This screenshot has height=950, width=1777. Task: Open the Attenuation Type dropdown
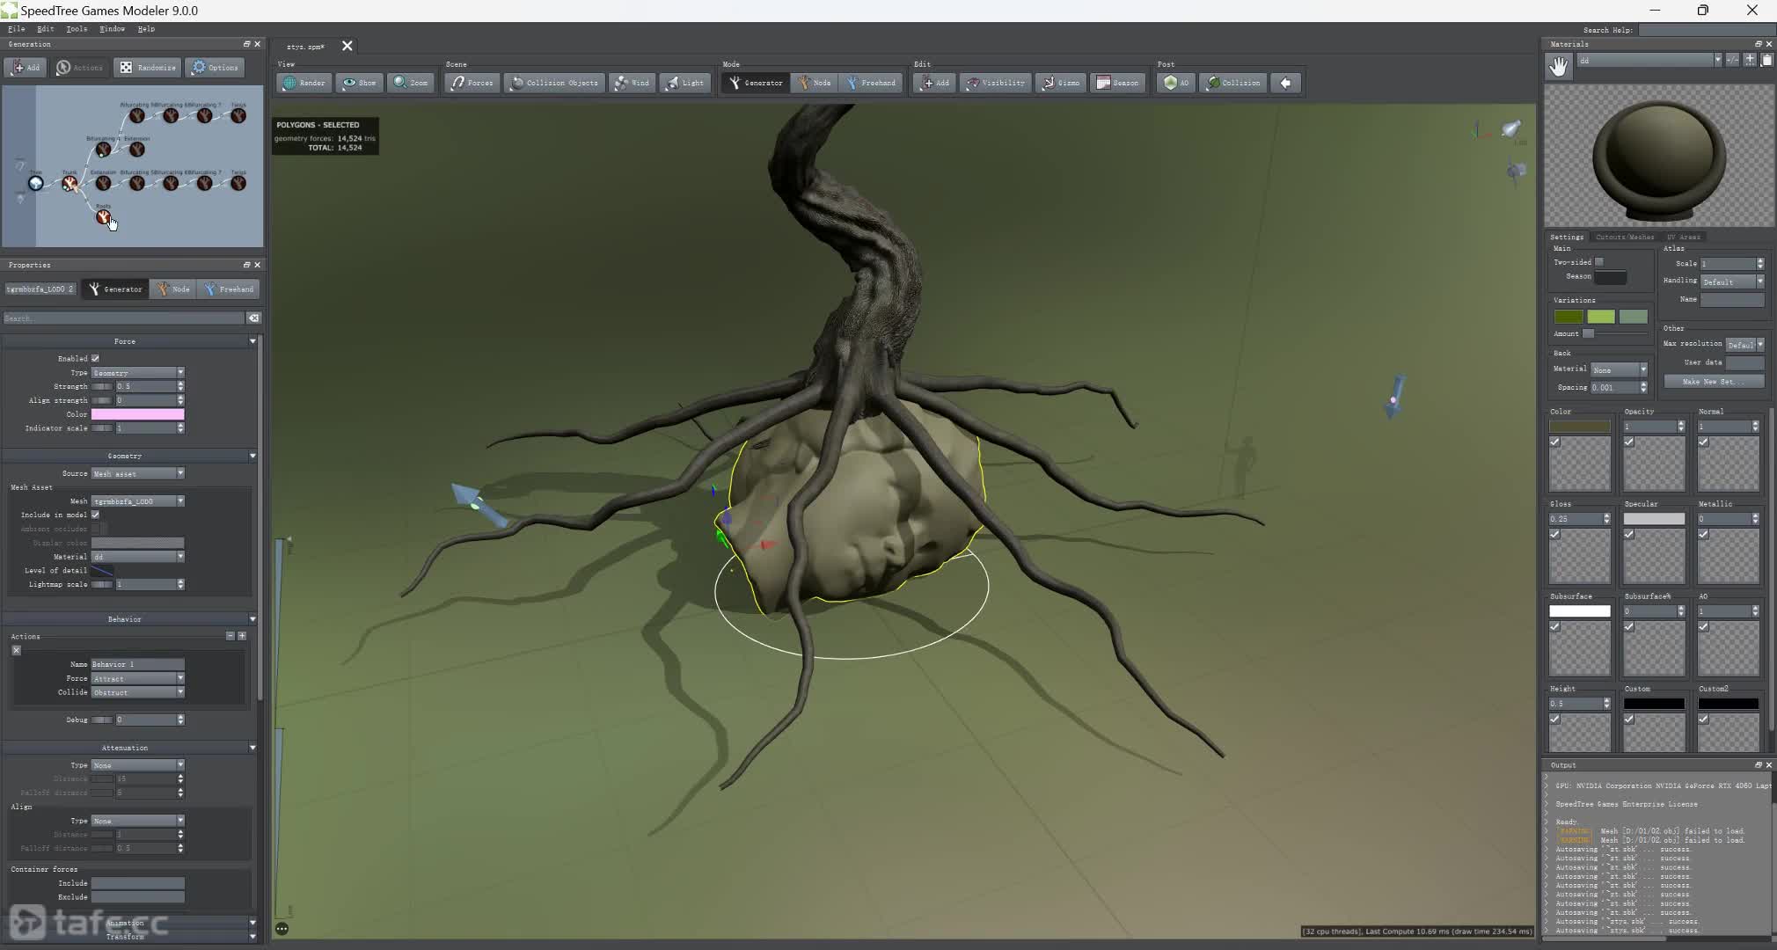[x=138, y=765]
